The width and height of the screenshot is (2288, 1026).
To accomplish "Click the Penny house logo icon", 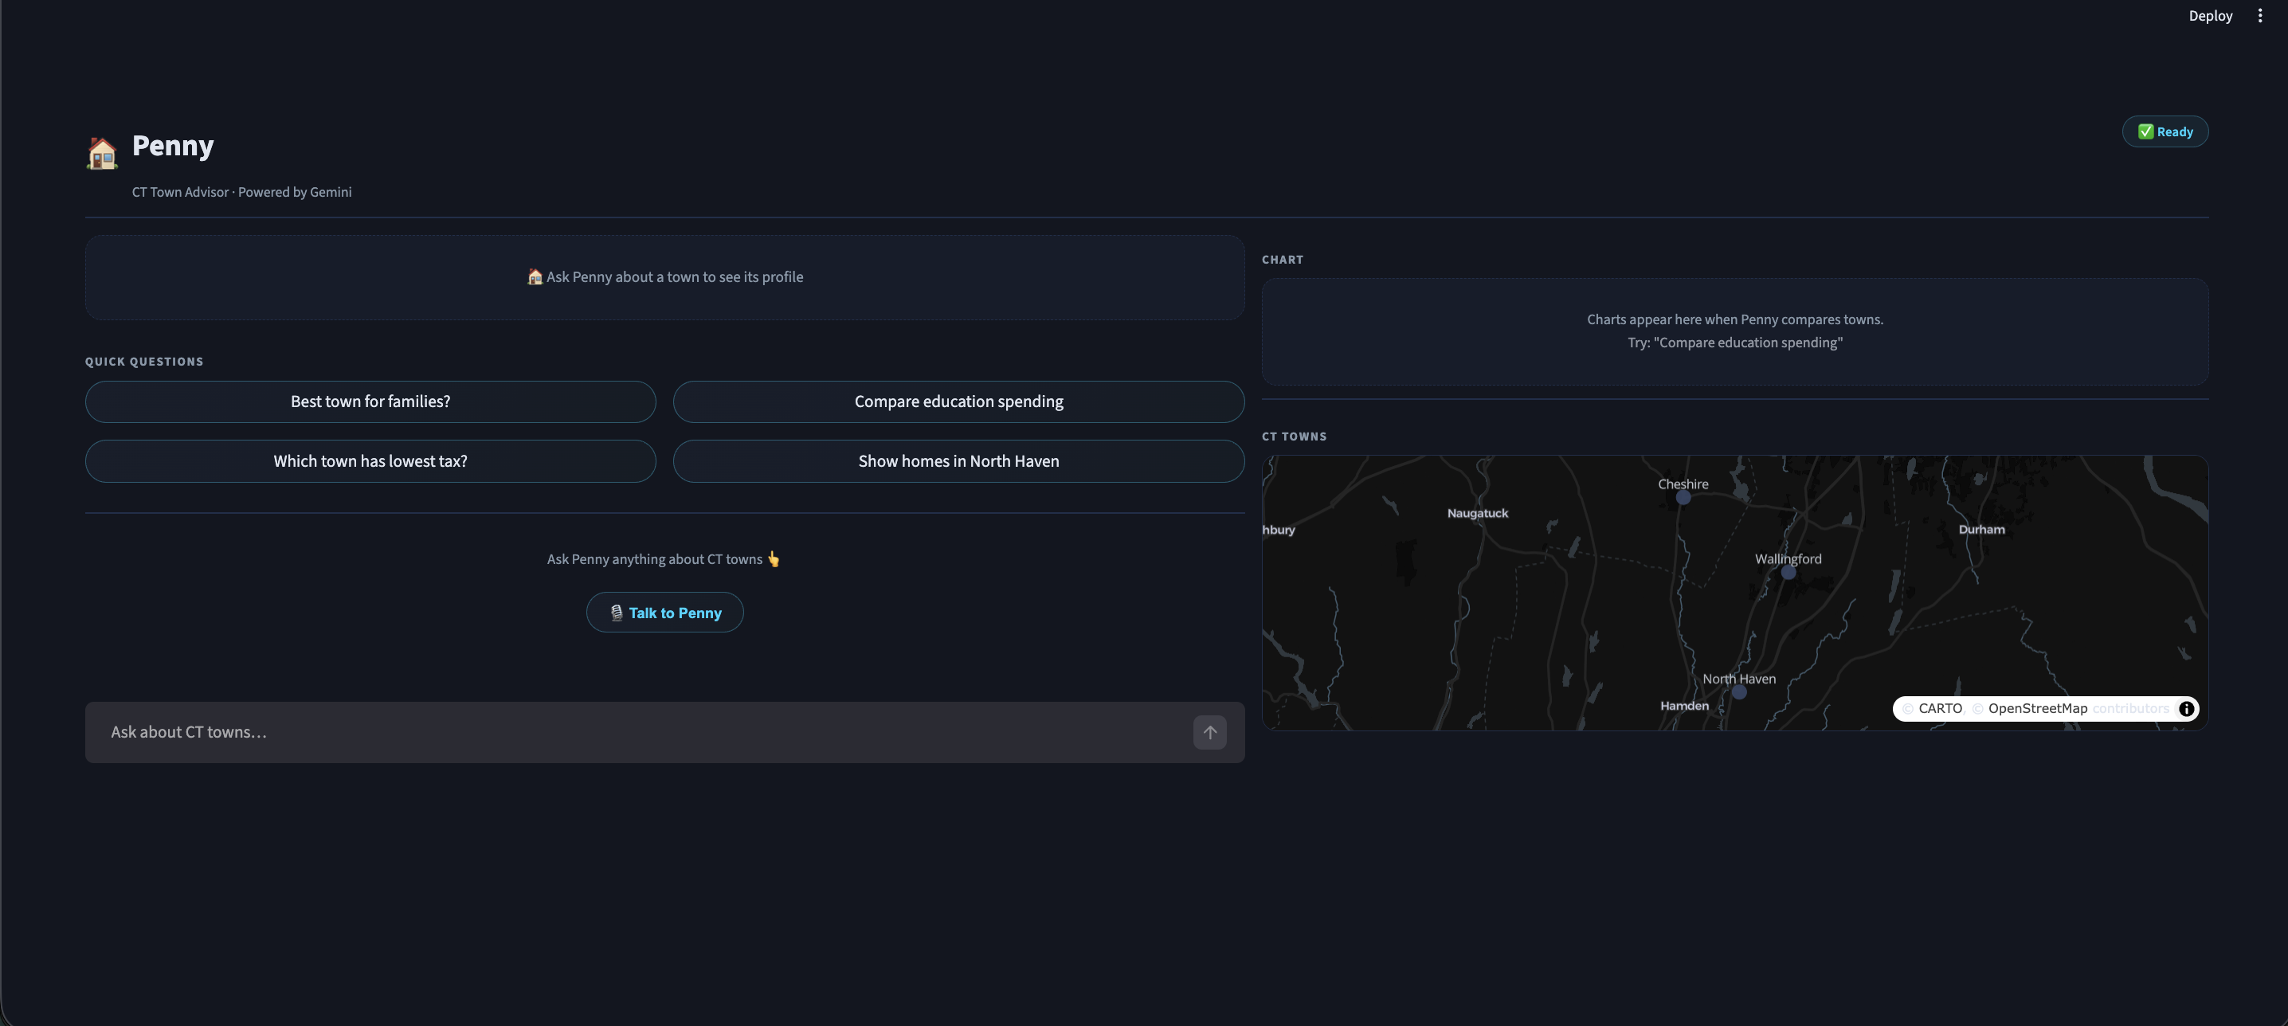I will tap(102, 153).
